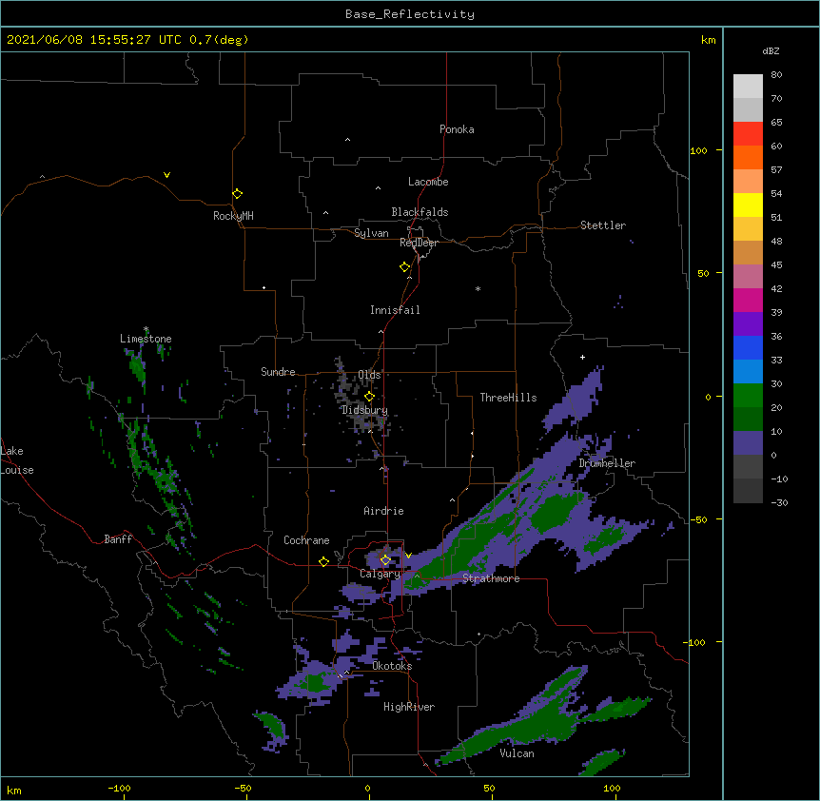This screenshot has height=801, width=820.
Task: Click the lightest gray 80-70 dBZ swatch
Action: click(x=748, y=87)
